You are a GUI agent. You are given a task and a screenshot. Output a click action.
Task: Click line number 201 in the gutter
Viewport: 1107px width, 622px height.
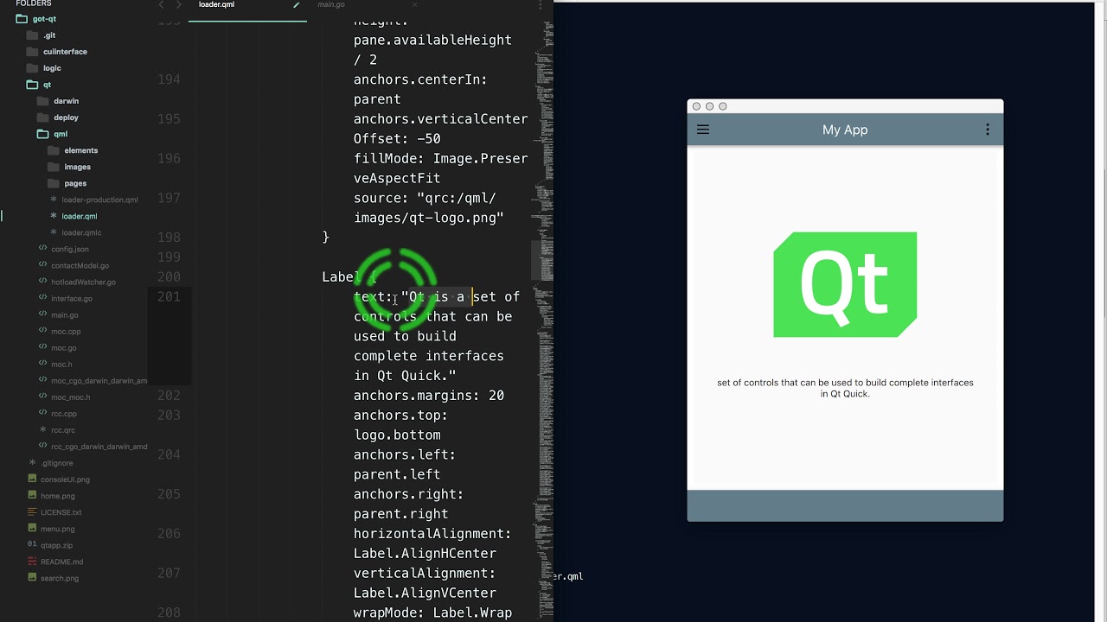(x=169, y=296)
